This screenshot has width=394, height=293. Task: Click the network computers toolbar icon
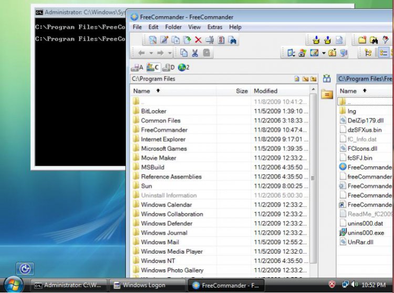(344, 53)
